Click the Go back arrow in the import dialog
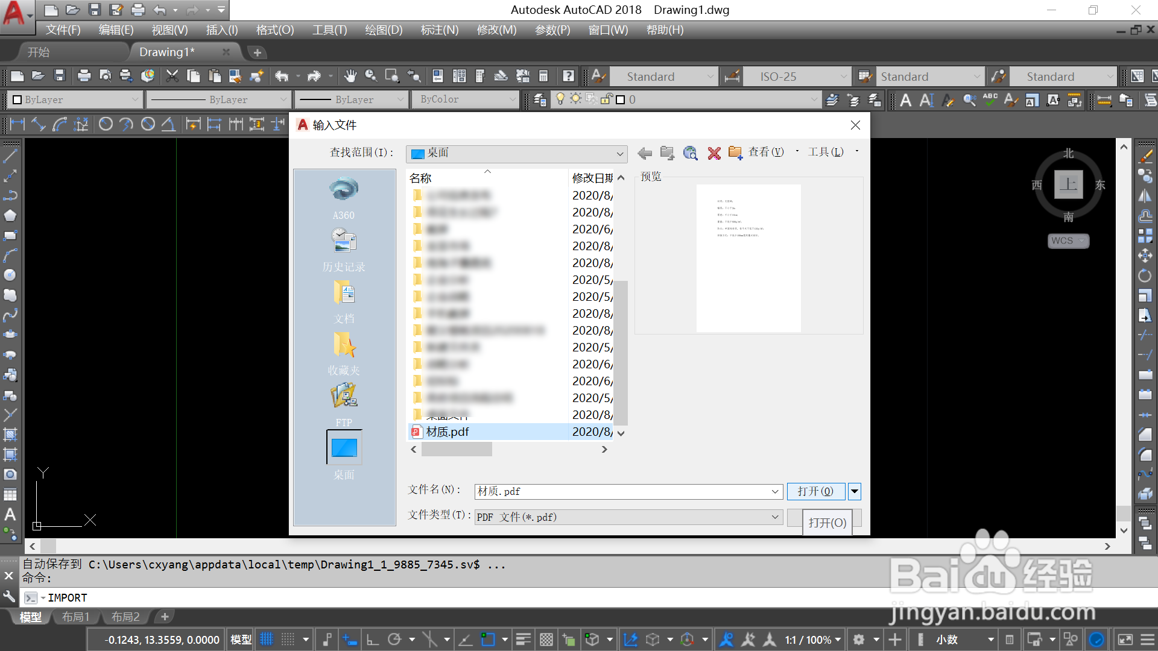This screenshot has height=651, width=1158. point(645,153)
